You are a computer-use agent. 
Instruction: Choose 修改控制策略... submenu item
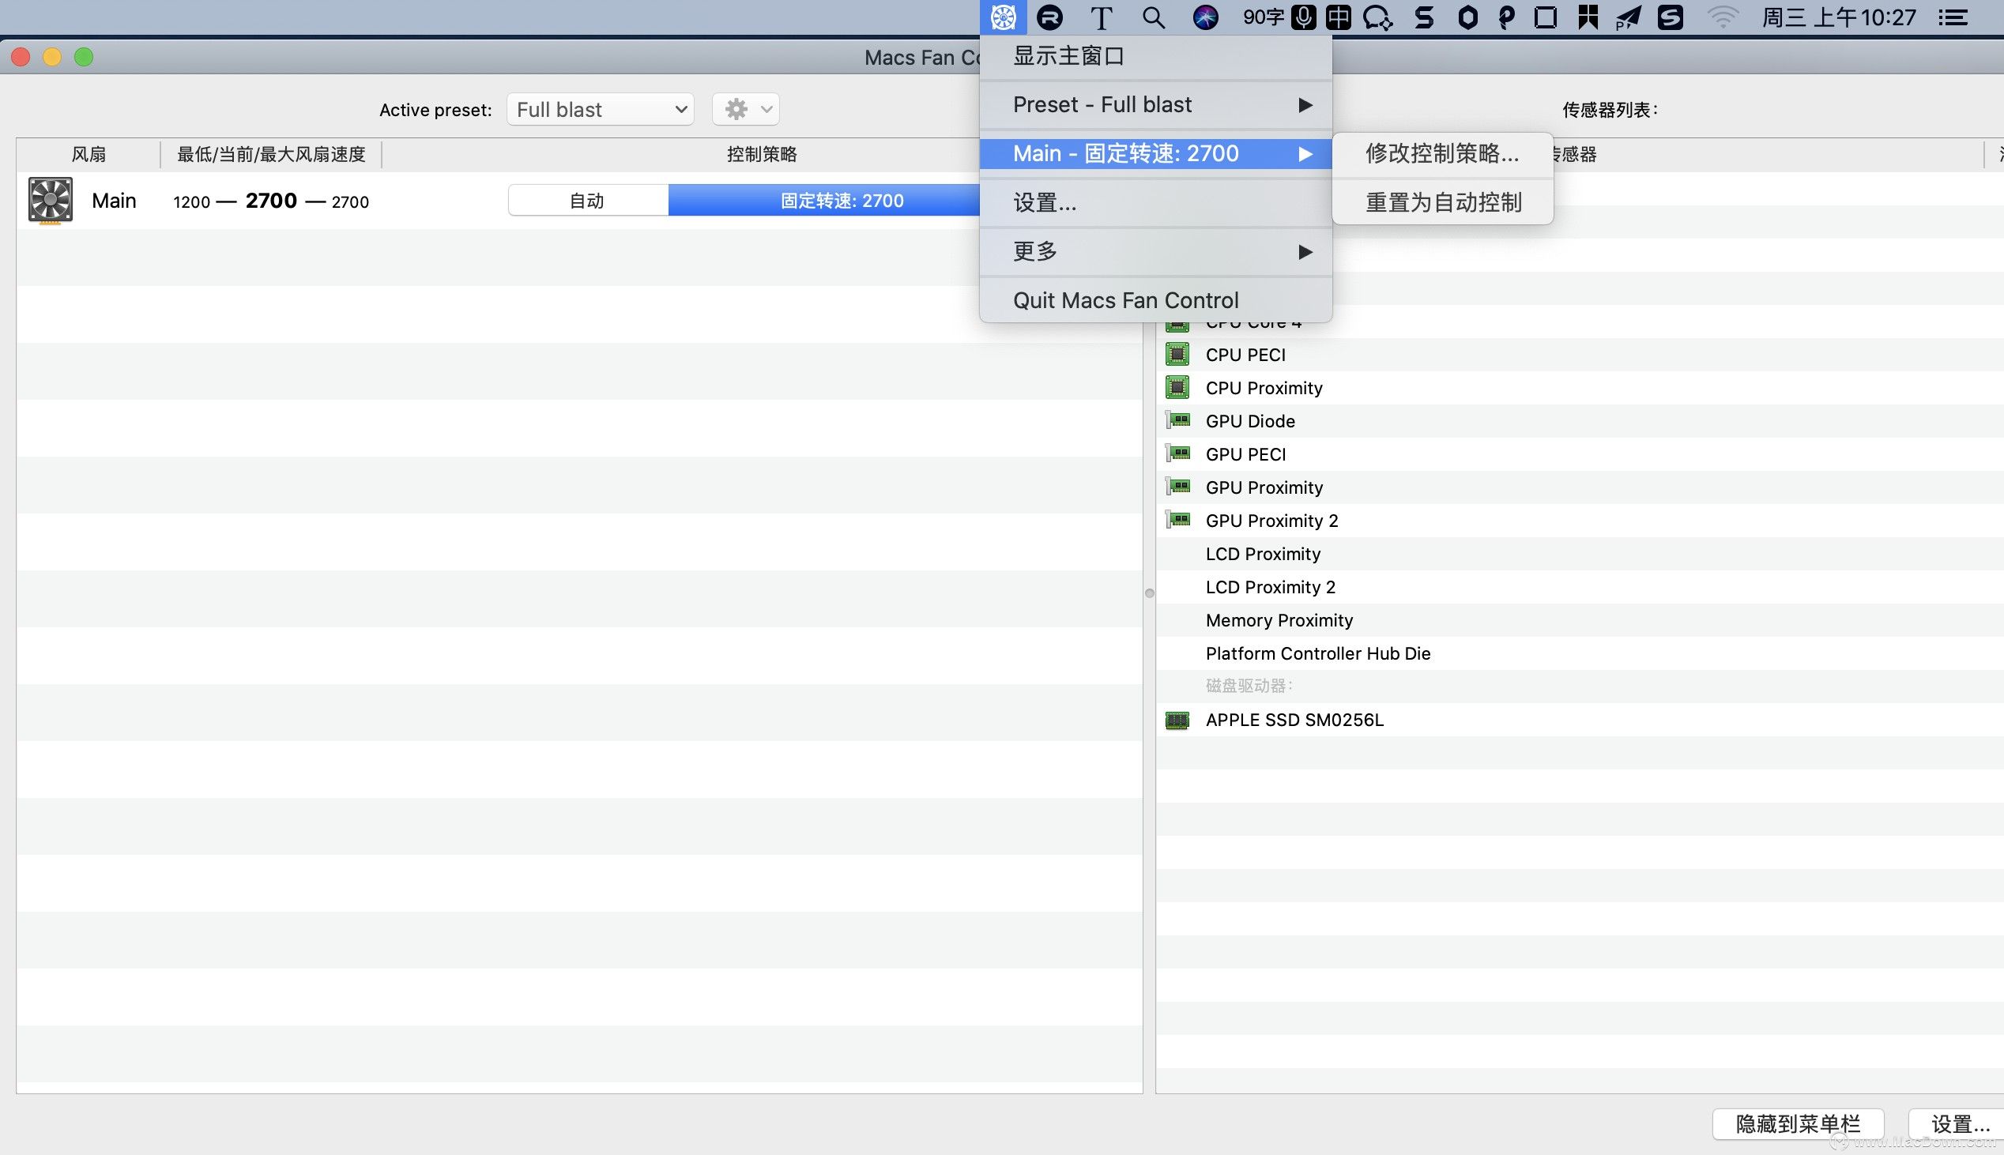[1442, 154]
